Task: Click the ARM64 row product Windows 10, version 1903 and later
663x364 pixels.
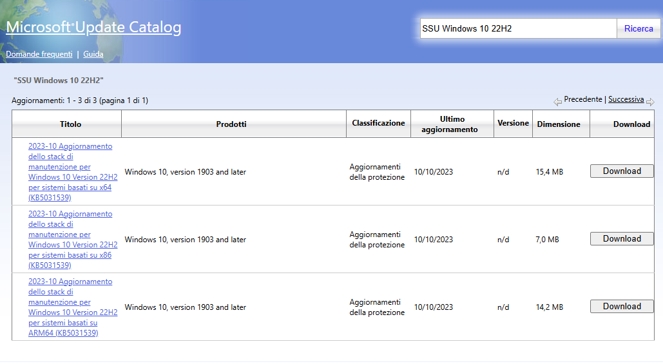Action: [x=185, y=307]
